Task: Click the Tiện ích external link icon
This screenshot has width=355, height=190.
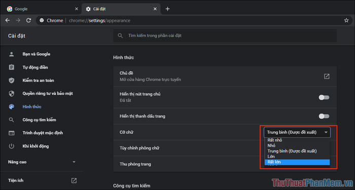Action: (x=74, y=180)
